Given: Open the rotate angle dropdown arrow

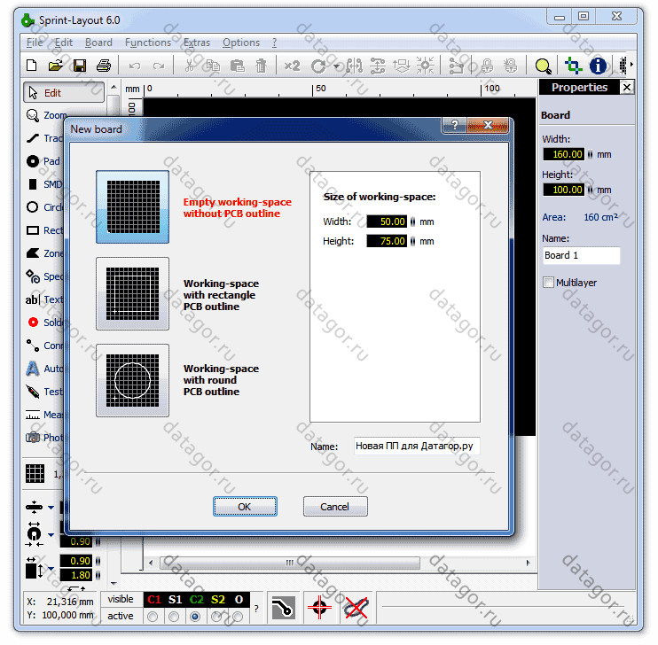Looking at the screenshot, I should [337, 66].
